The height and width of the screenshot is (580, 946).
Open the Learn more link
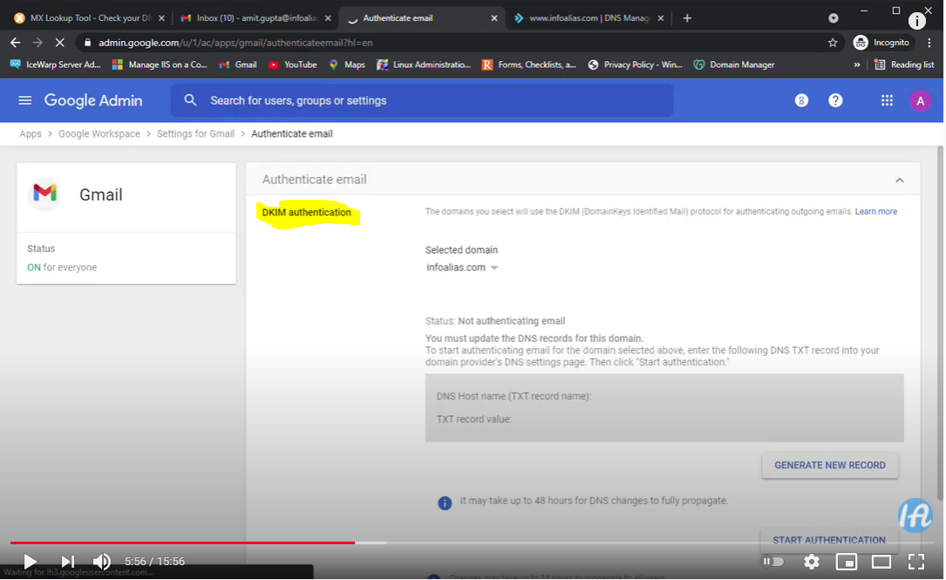point(876,211)
